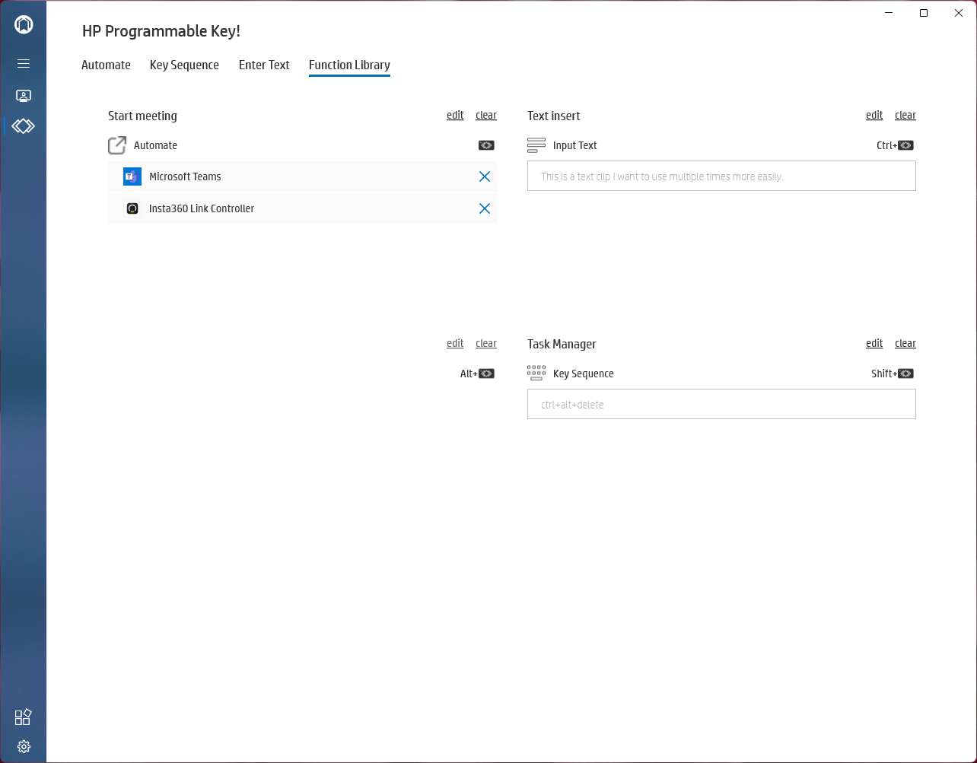Viewport: 977px width, 763px height.
Task: Open the hamburger menu in sidebar
Action: point(24,64)
